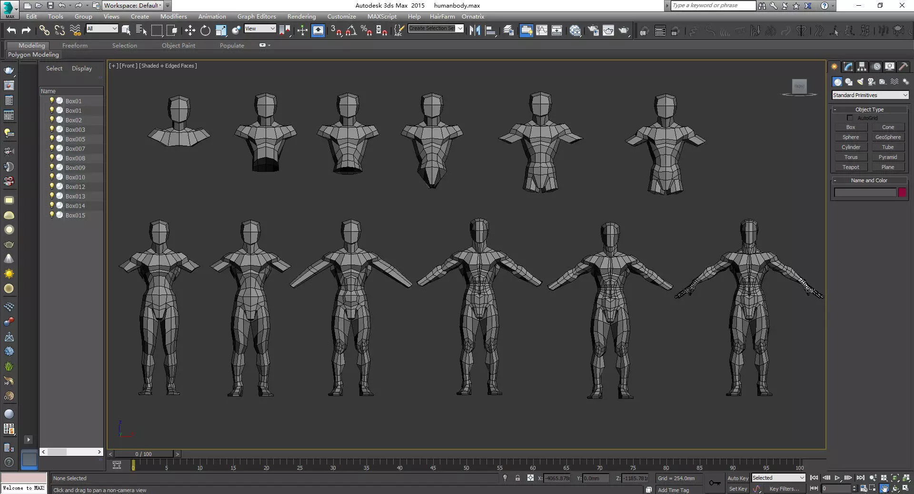Collapse the Object Type rollout
This screenshot has width=914, height=494.
click(869, 109)
